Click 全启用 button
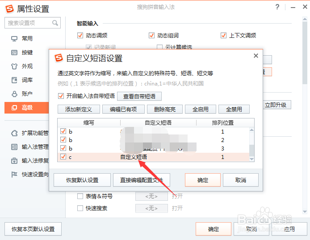 (x=200, y=109)
